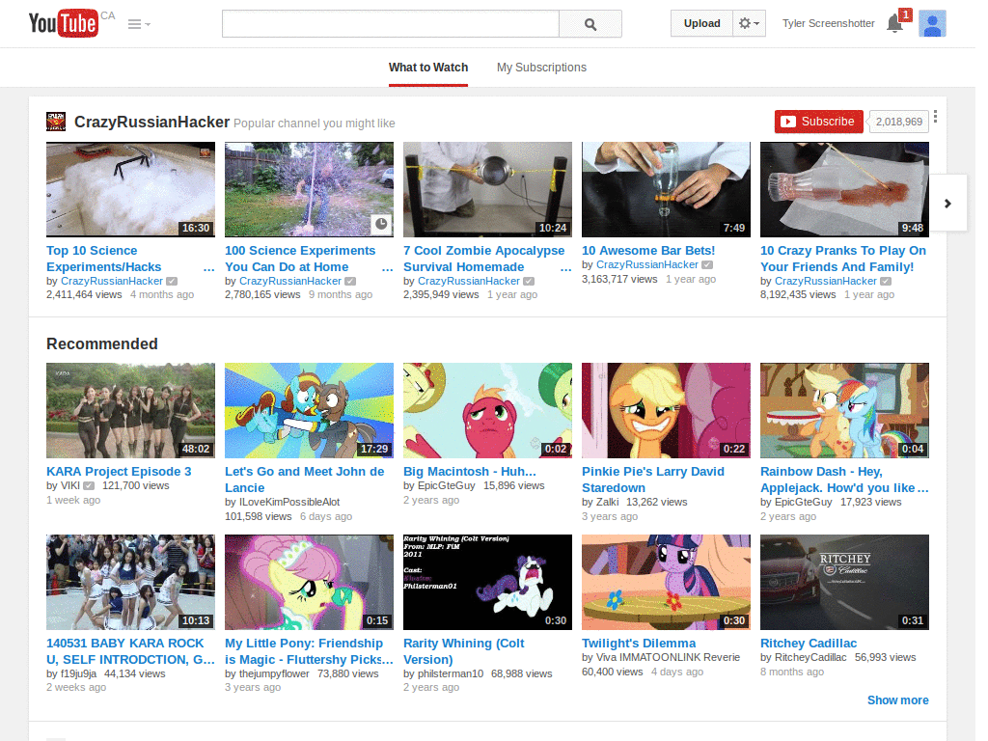Viewport: 988px width, 741px height.
Task: Click Show more in Recommended
Action: [898, 700]
